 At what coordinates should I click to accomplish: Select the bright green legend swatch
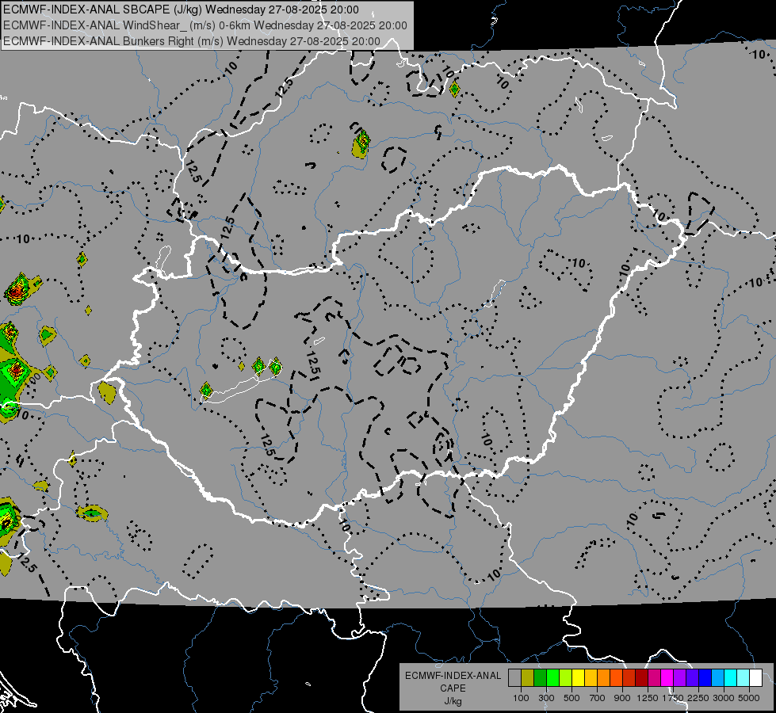[x=552, y=678]
